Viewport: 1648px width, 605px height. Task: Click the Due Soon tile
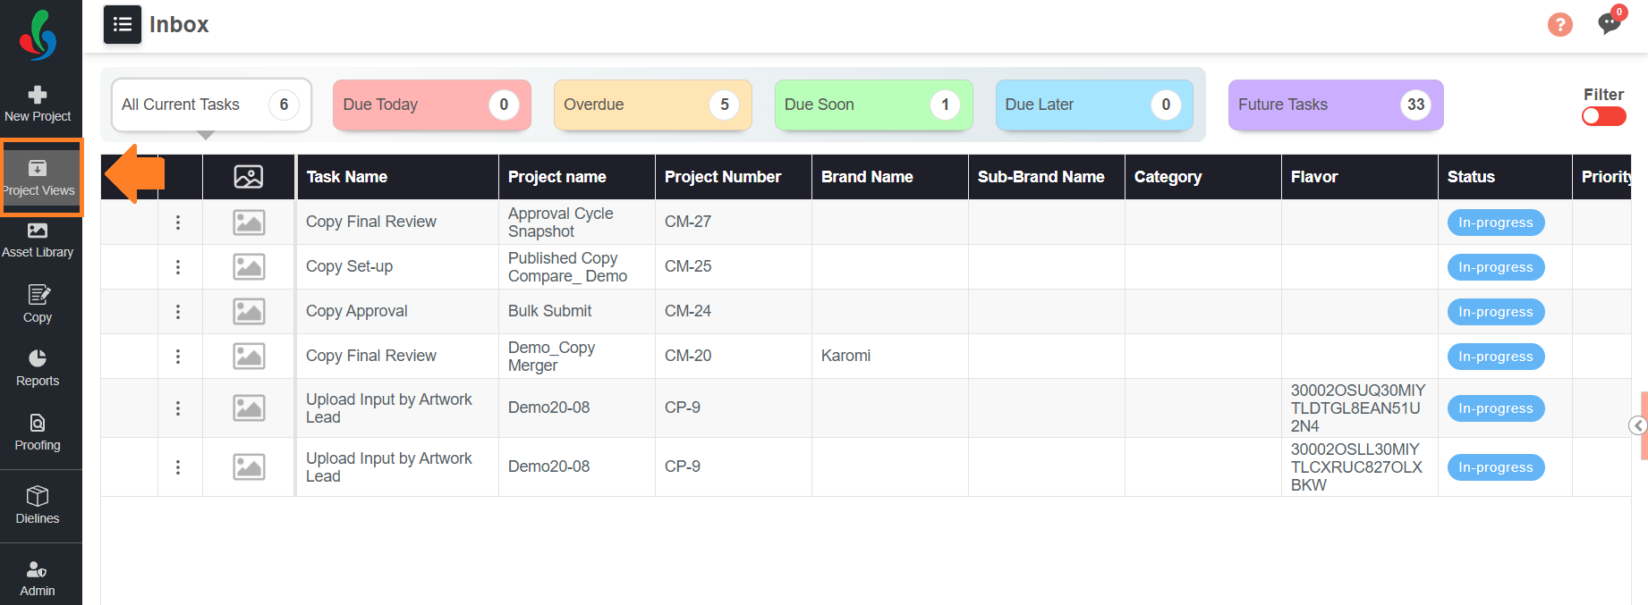(x=874, y=105)
